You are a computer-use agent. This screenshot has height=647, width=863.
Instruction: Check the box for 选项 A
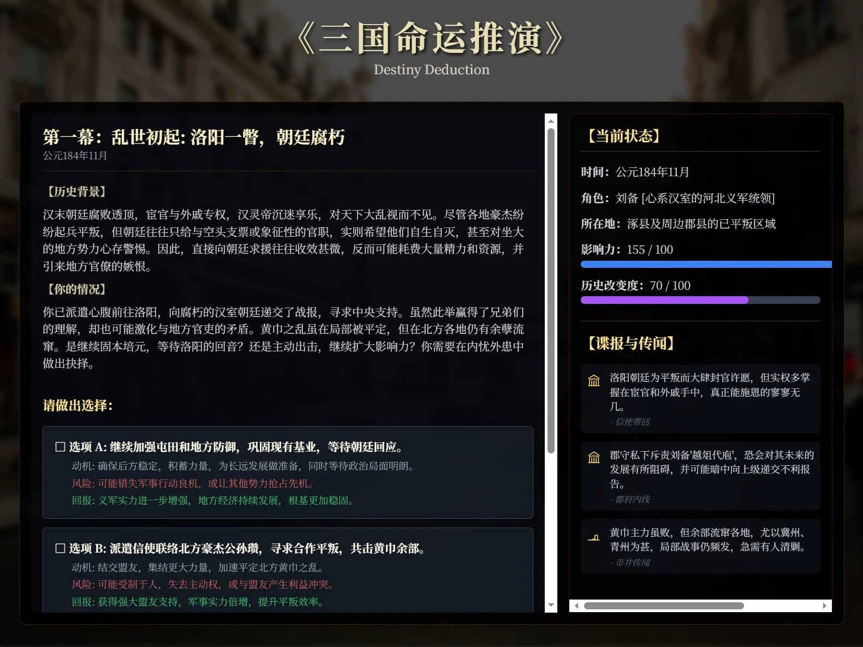61,447
